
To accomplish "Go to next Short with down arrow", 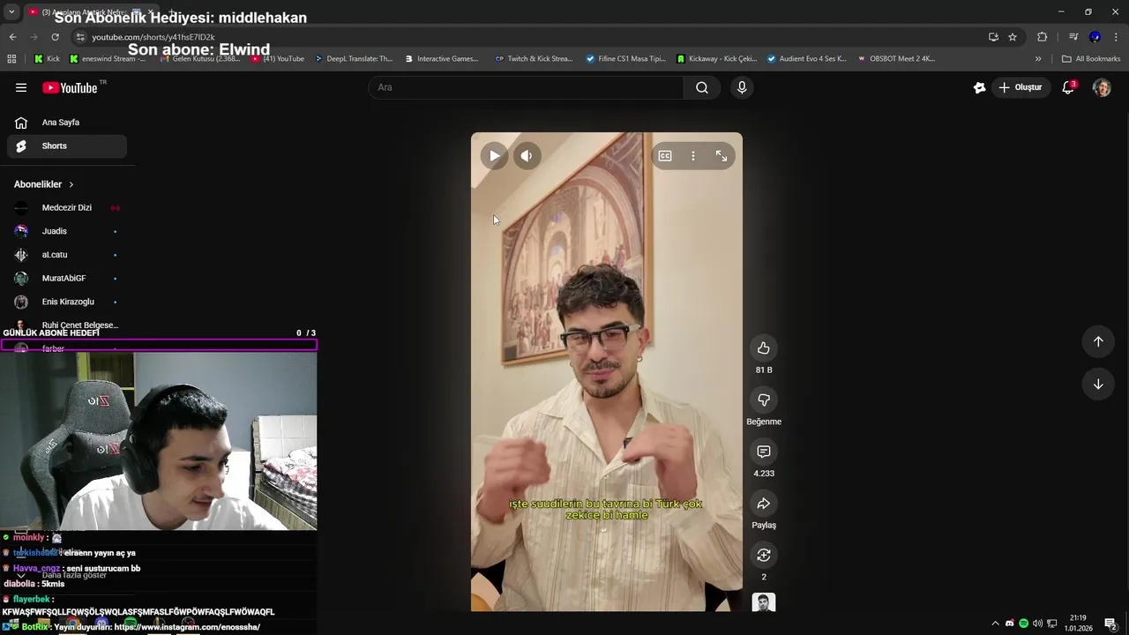I will pos(1098,385).
